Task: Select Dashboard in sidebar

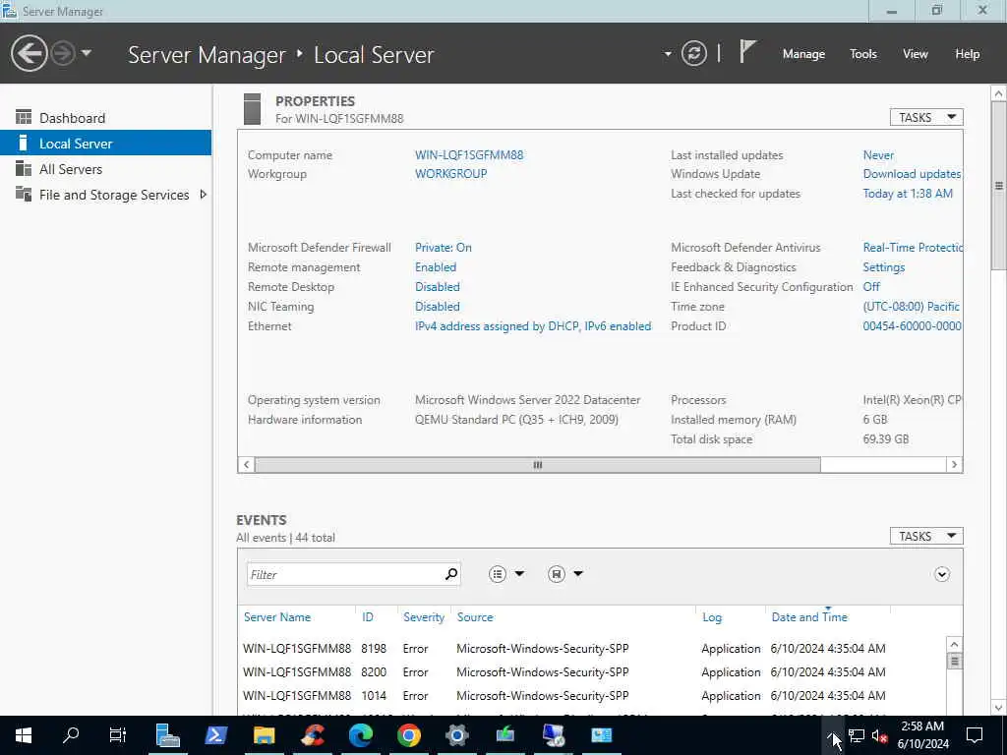Action: (105, 118)
